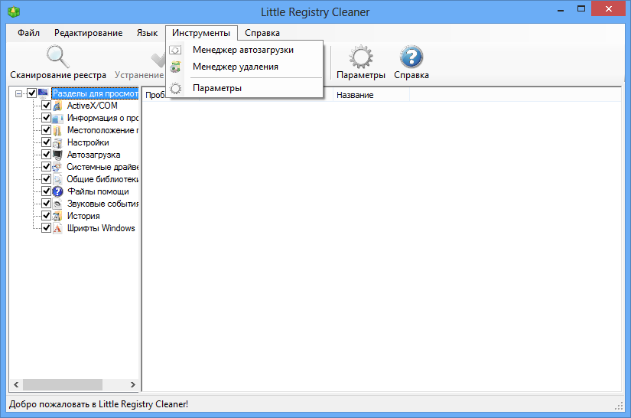Uncheck the Файлы помощи checkbox

pos(47,191)
